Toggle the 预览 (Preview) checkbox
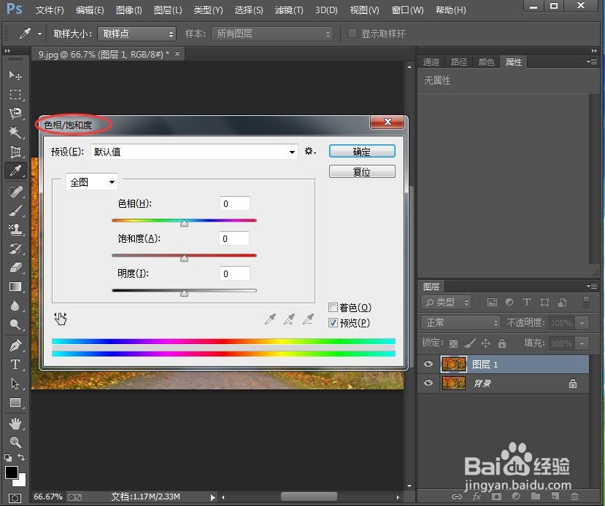Screen dimensions: 605x506 point(333,322)
